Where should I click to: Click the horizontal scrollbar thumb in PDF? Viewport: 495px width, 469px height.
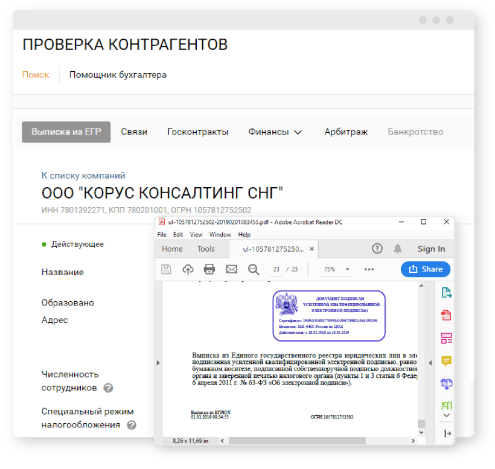click(297, 441)
